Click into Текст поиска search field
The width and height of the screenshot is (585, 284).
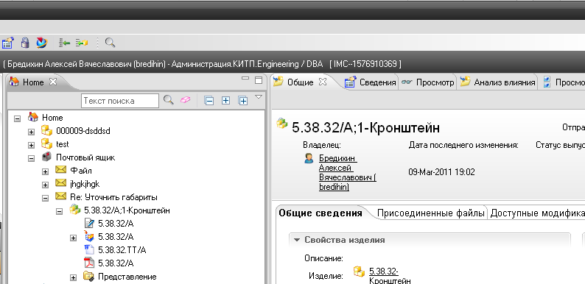[x=120, y=101]
